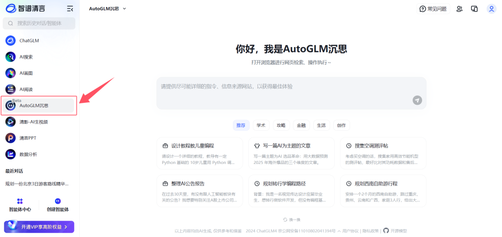
Task: Click 数据分析 label in sidebar
Action: click(x=28, y=154)
